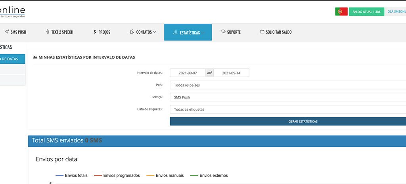Viewport: 406px width, 184px height.
Task: Click the Saldo Atual 1,38€ button
Action: 366,12
